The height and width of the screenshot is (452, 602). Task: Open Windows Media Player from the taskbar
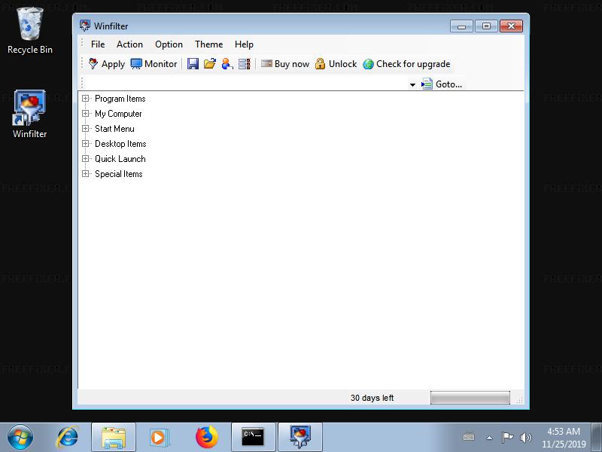point(158,437)
